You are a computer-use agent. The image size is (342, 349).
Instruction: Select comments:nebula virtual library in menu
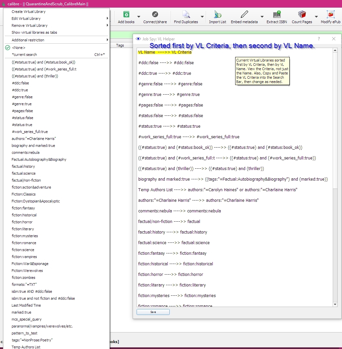pyautogui.click(x=57, y=153)
